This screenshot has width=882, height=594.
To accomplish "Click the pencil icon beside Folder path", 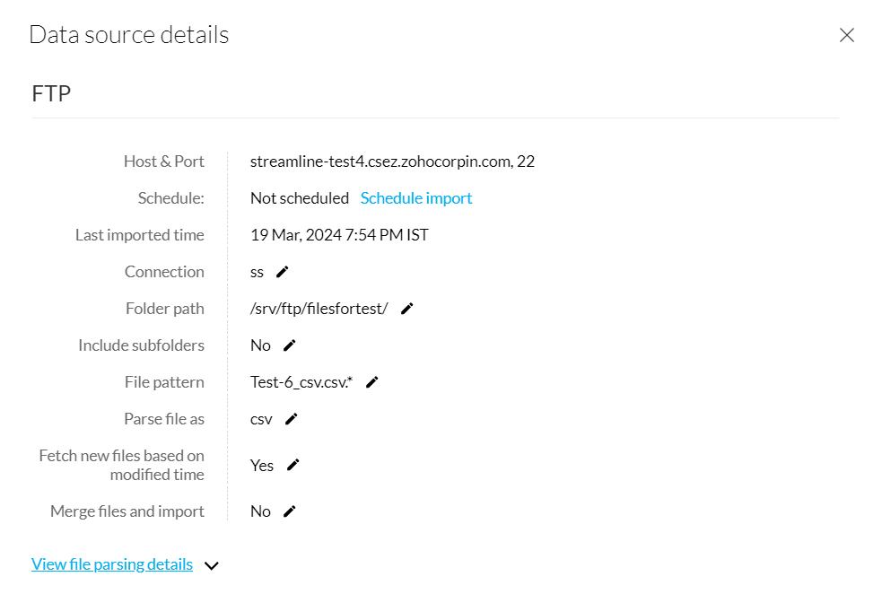I will pyautogui.click(x=406, y=309).
